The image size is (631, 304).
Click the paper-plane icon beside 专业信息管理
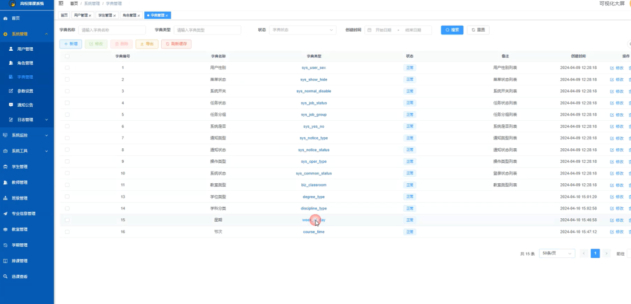[5, 214]
